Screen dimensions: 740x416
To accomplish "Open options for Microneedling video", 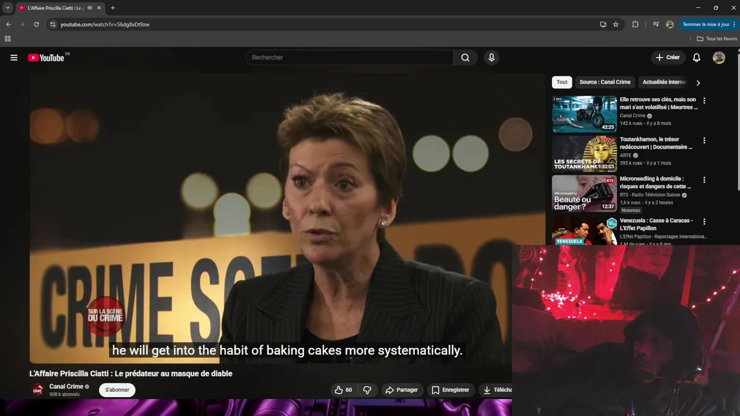I will click(704, 180).
